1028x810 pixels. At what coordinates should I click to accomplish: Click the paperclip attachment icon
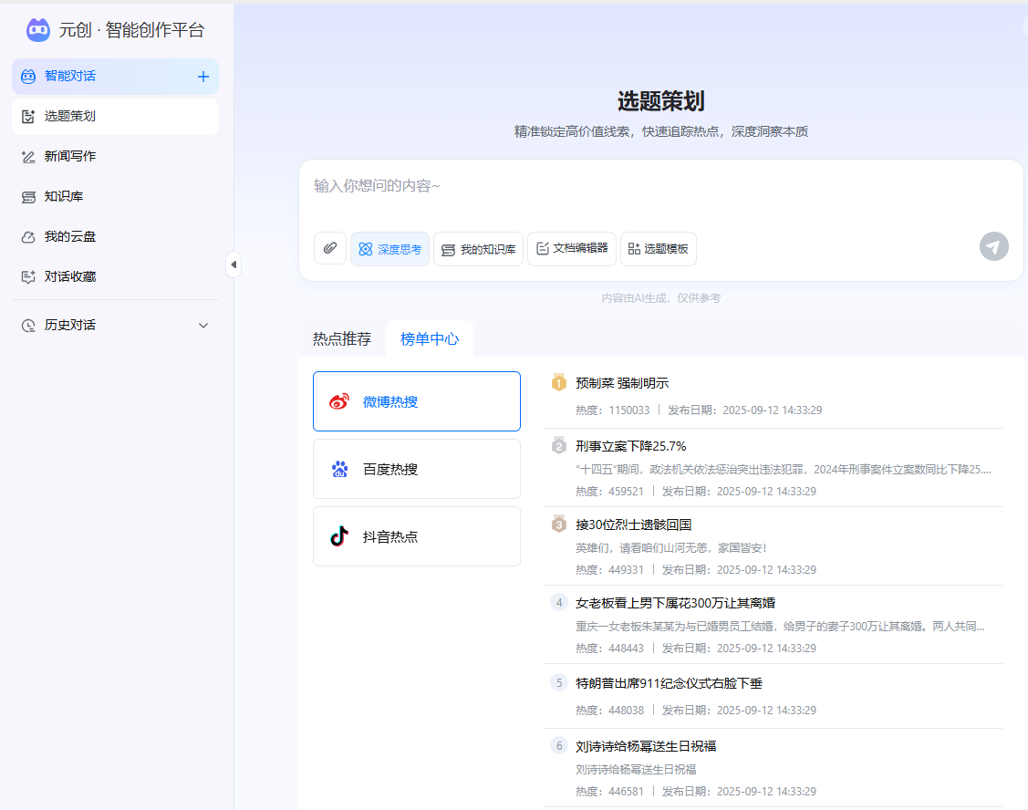(329, 248)
